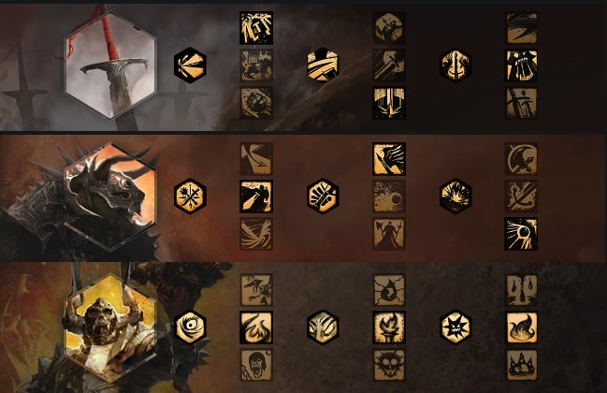Pick the crossed mace and sword hexagon
The height and width of the screenshot is (393, 607).
tap(190, 196)
